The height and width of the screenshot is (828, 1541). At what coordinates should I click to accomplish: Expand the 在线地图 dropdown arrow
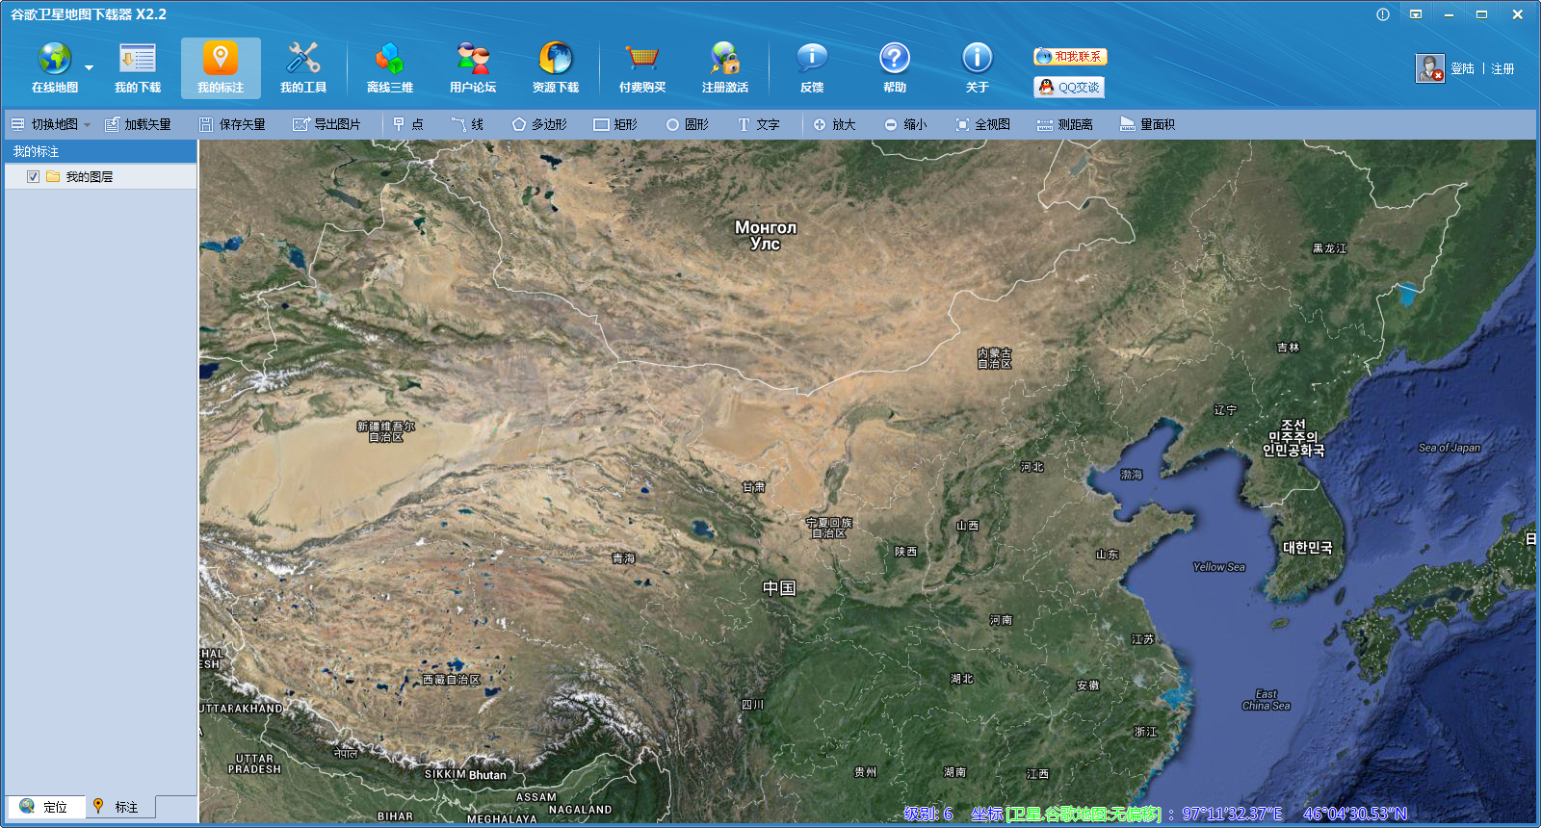[90, 68]
